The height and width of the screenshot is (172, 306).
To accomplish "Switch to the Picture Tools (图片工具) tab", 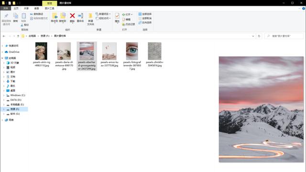I will pyautogui.click(x=50, y=9).
